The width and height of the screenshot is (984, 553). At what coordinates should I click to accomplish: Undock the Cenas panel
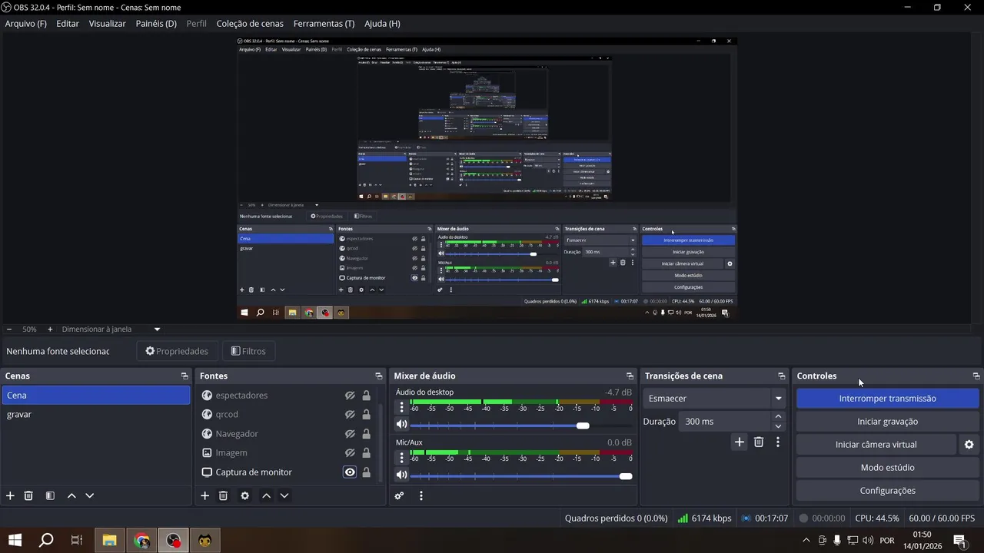[184, 376]
